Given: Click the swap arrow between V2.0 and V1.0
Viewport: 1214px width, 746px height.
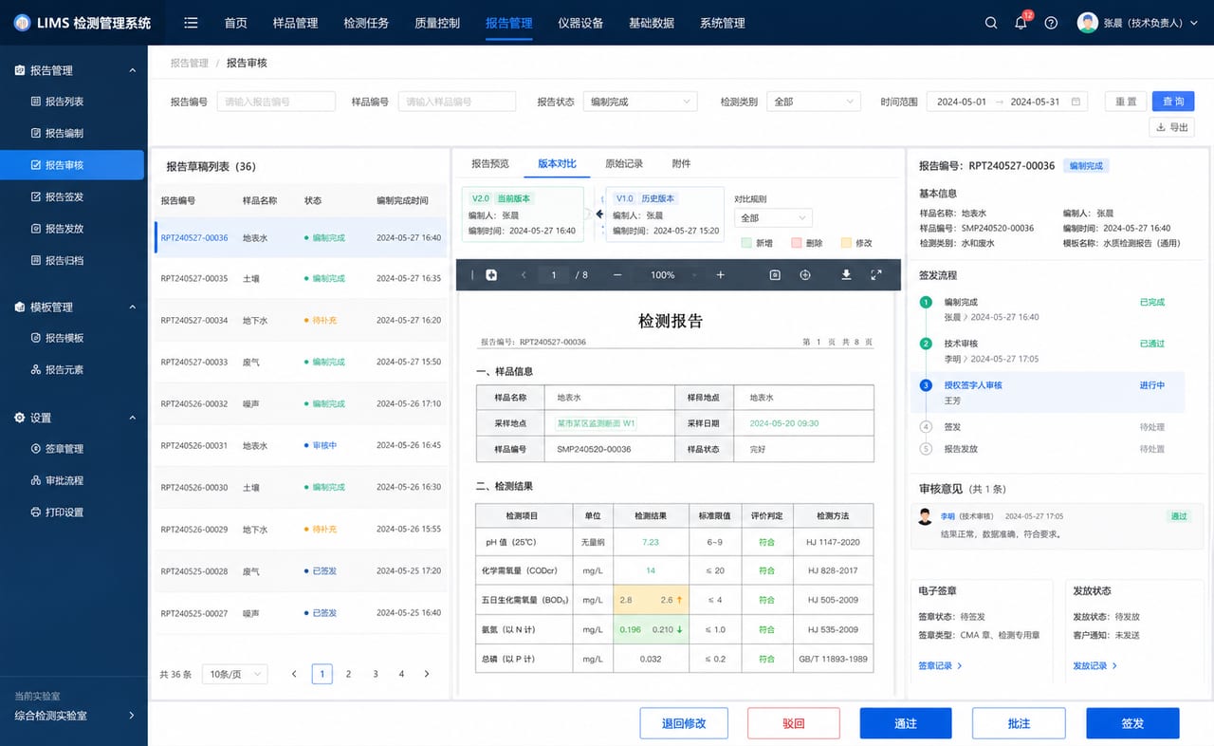Looking at the screenshot, I should [x=599, y=214].
